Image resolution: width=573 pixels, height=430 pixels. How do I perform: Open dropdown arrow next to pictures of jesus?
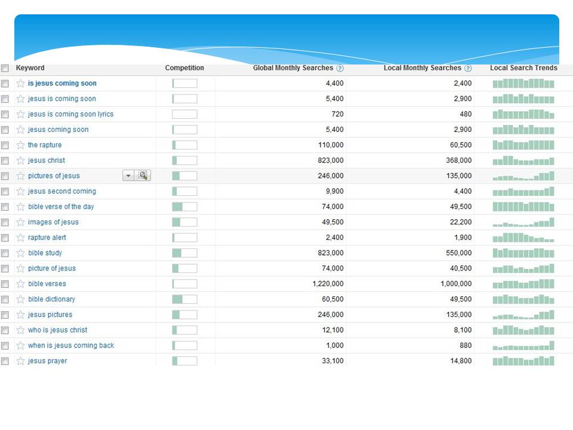(129, 176)
